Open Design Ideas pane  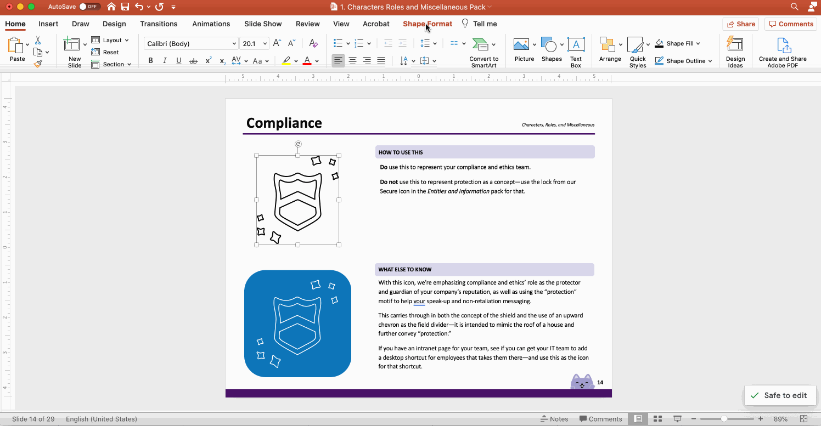pyautogui.click(x=735, y=53)
